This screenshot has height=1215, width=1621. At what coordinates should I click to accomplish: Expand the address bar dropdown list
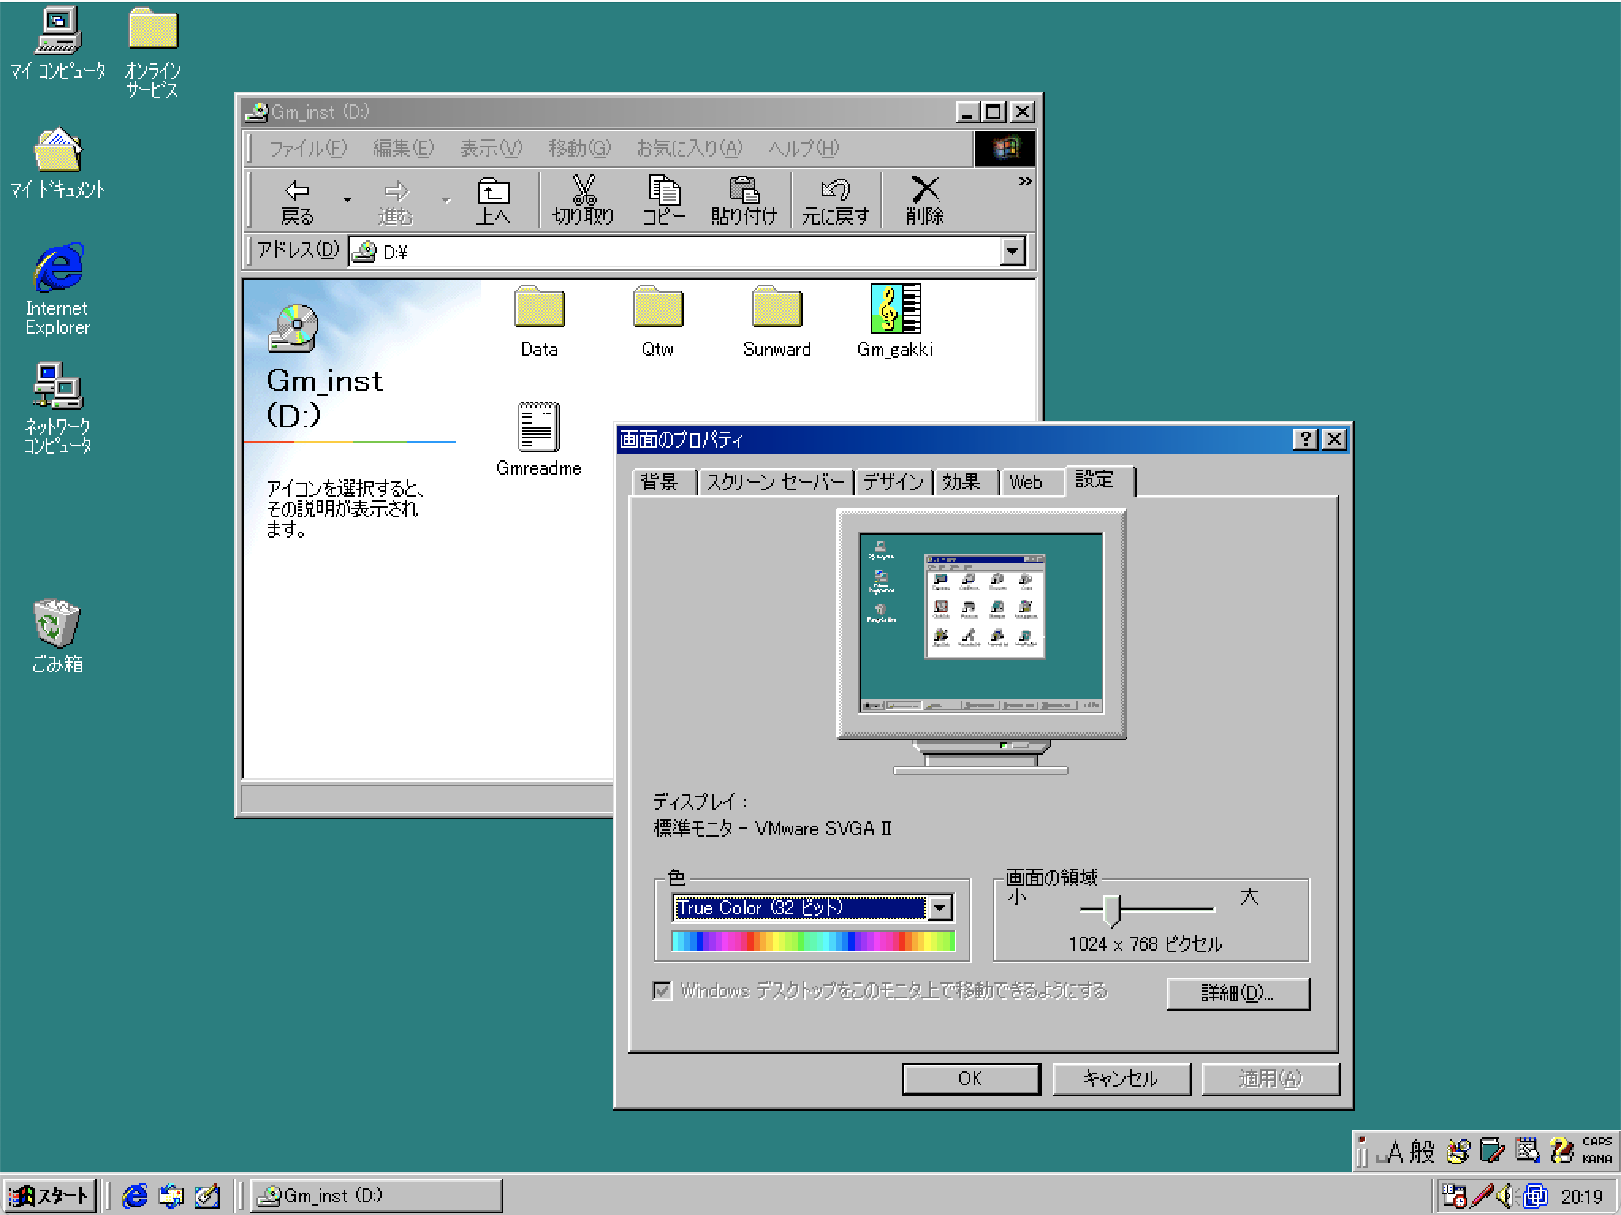(1012, 252)
